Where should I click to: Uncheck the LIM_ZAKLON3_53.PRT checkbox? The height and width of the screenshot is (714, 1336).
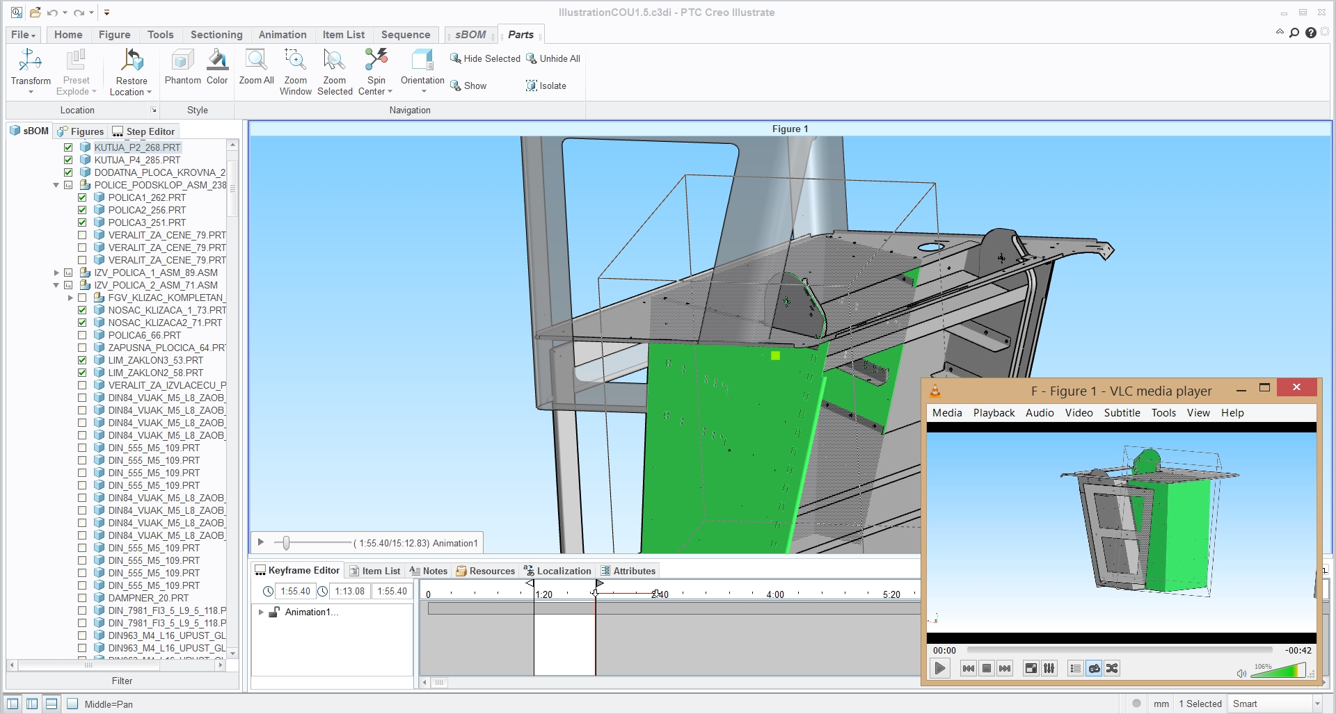coord(82,360)
